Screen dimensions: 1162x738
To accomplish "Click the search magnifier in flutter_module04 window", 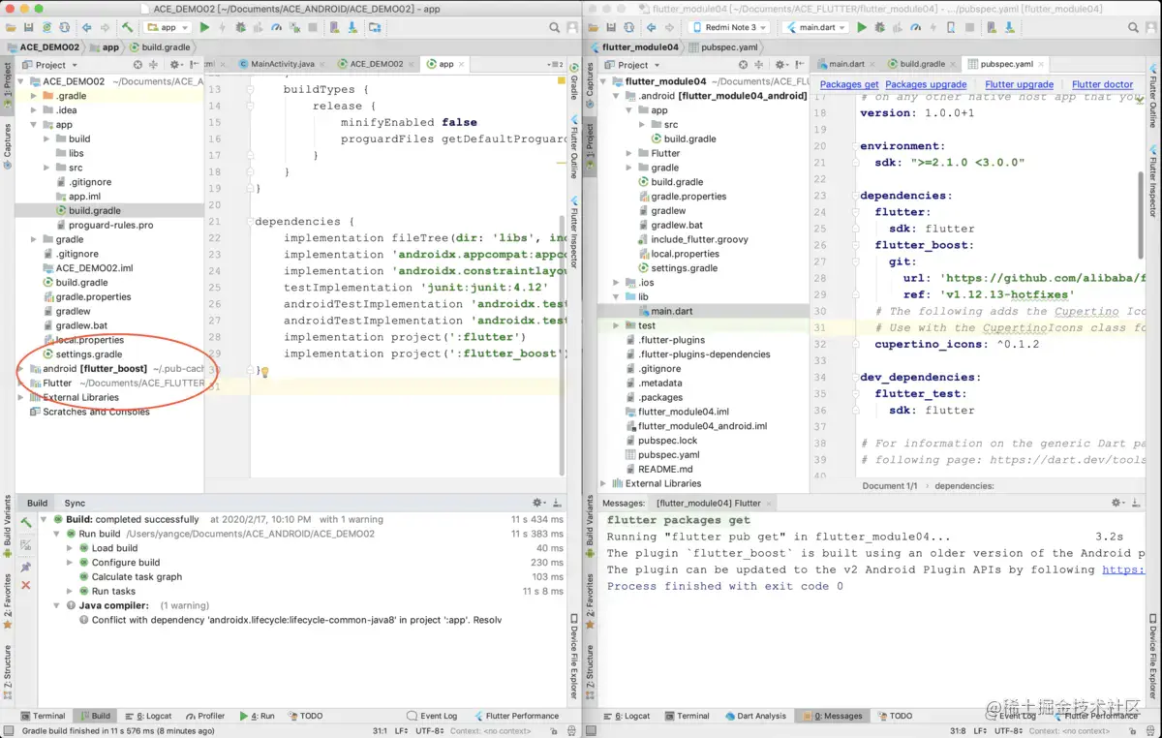I will [x=1133, y=27].
